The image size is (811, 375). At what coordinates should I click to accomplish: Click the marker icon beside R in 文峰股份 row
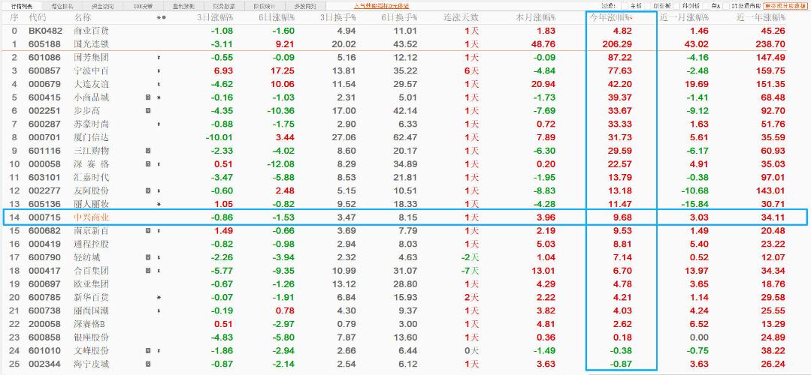159,351
